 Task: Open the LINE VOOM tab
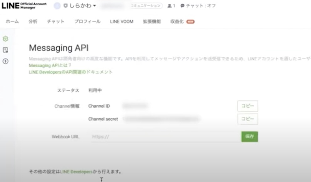122,22
